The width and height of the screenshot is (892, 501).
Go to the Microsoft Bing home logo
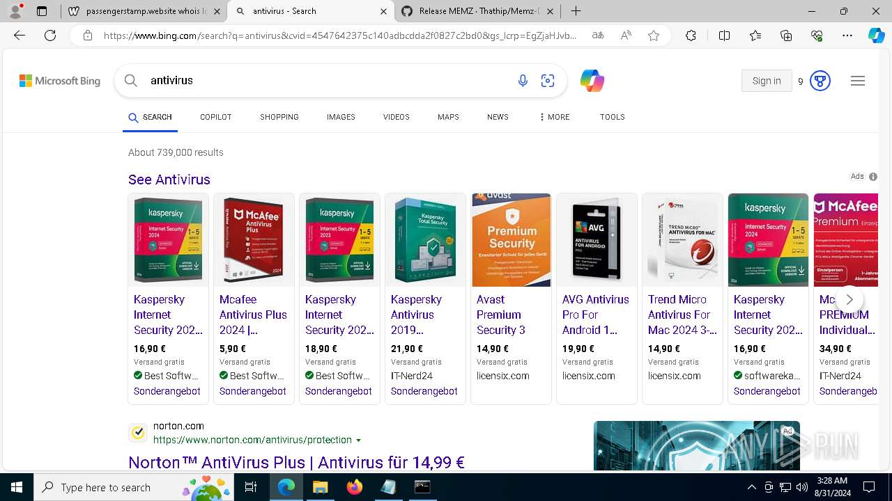[x=60, y=81]
